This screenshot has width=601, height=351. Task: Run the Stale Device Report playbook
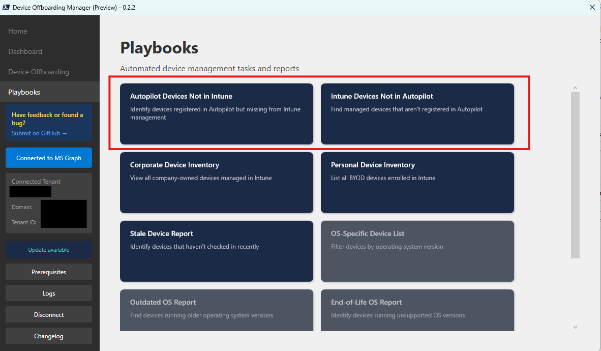[x=216, y=251]
